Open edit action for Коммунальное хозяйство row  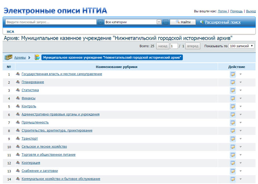click(233, 179)
